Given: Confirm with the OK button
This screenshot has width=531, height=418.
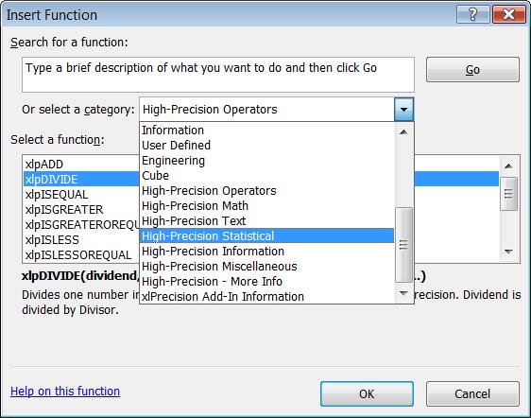Looking at the screenshot, I should pos(367,394).
